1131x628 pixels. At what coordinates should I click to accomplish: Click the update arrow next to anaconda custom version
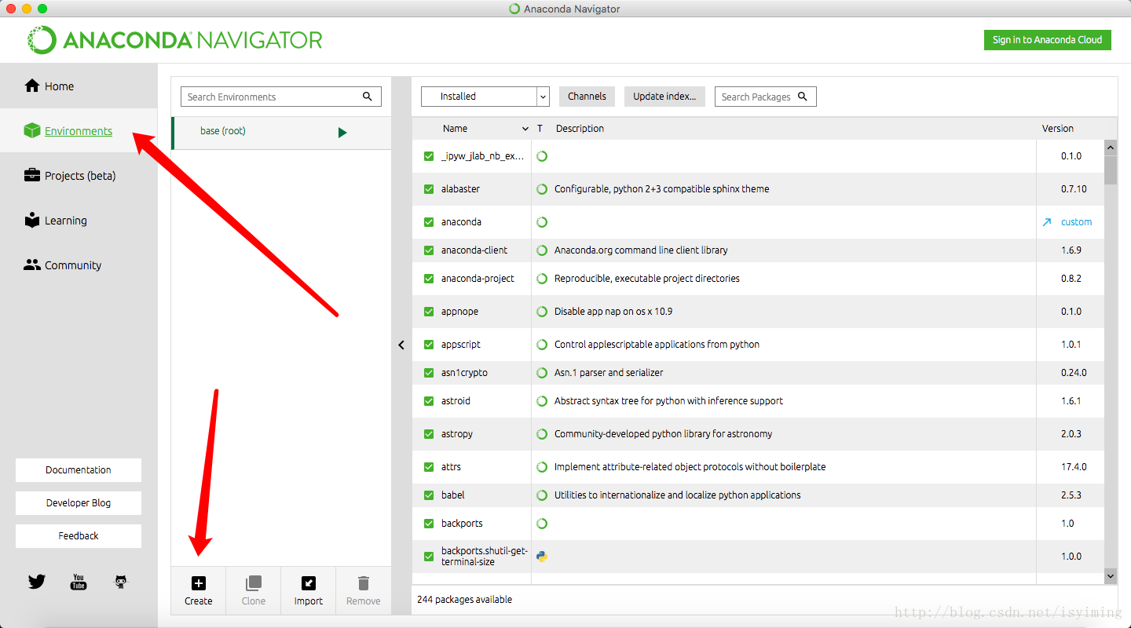click(x=1046, y=222)
